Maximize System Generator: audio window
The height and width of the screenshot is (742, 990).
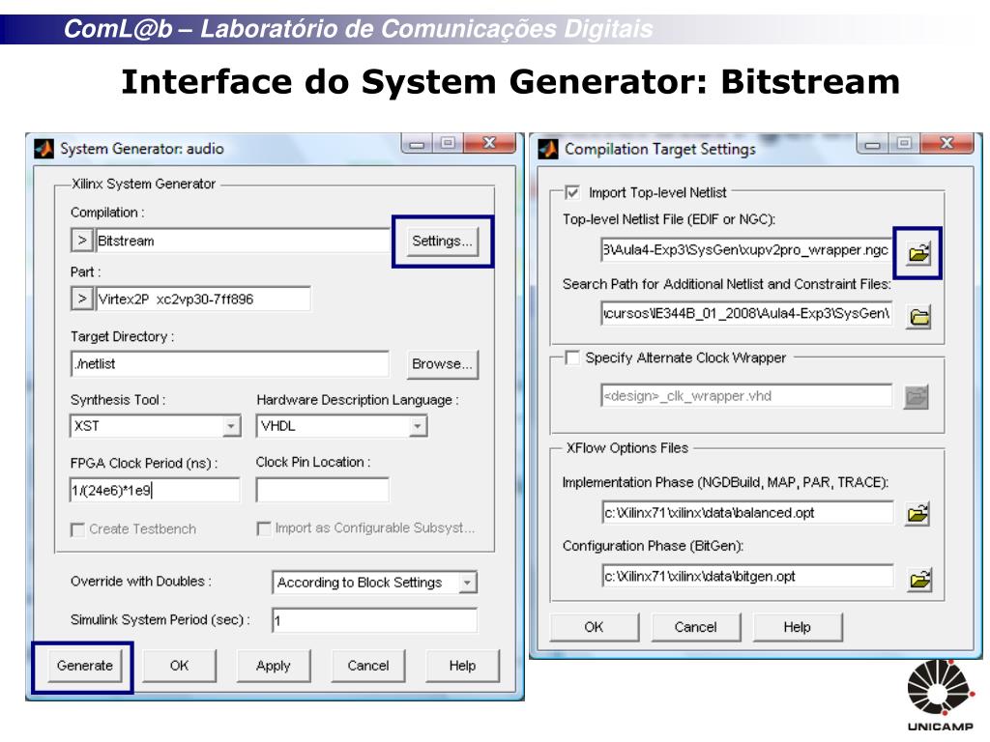click(448, 143)
